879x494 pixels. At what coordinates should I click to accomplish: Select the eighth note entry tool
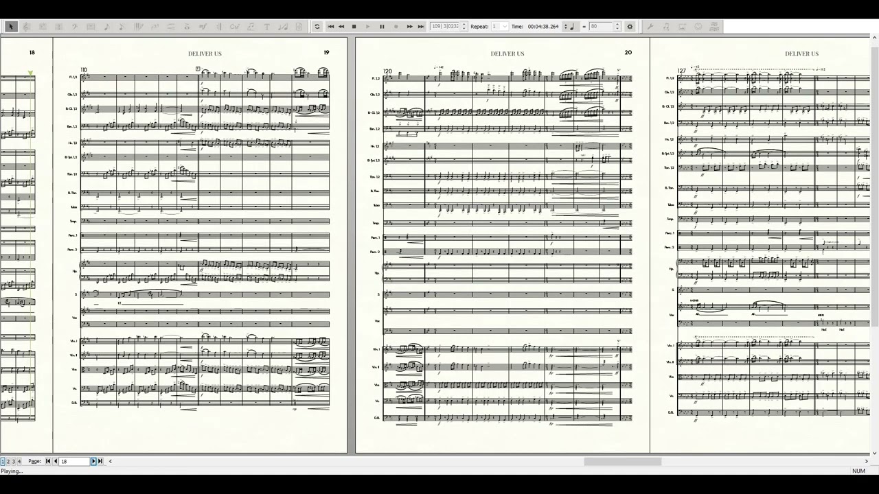[x=122, y=27]
